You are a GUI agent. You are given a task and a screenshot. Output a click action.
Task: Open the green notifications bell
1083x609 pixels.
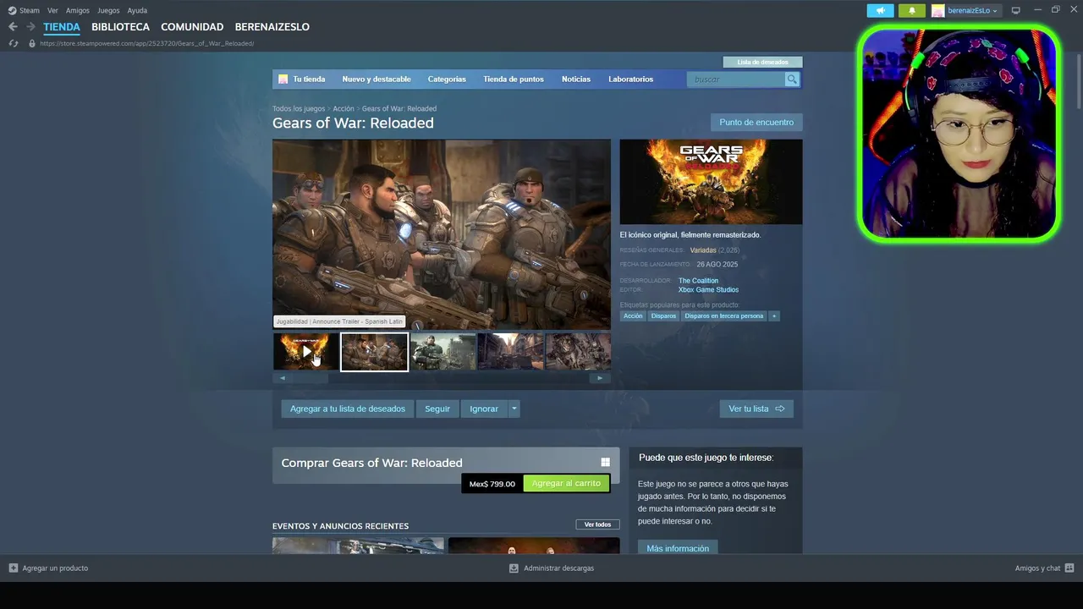coord(911,10)
